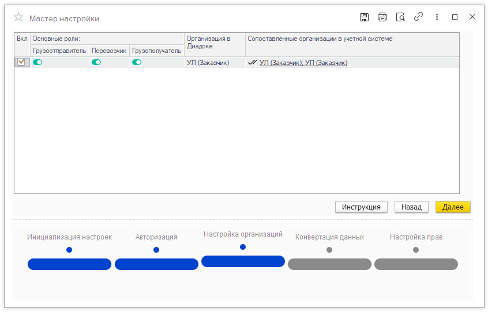Maximize the Мастер настройки window
This screenshot has height=312, width=488.
coord(455,17)
